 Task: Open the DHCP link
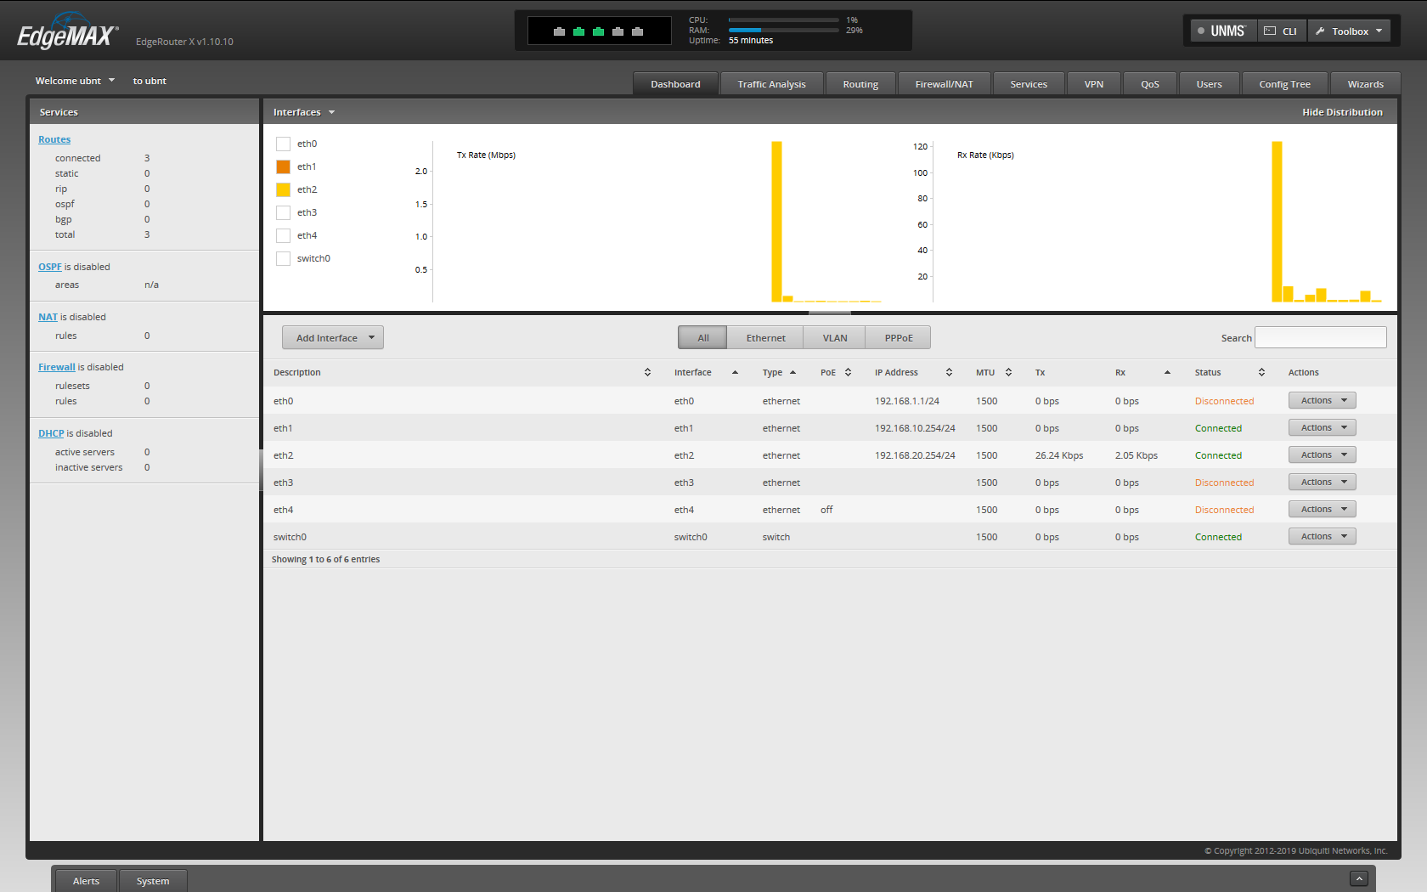(51, 433)
